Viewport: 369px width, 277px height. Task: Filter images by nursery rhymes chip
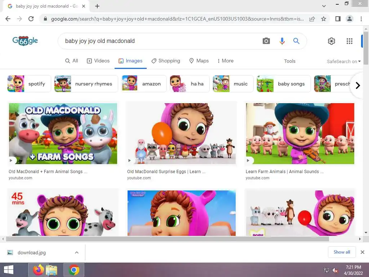coord(86,84)
